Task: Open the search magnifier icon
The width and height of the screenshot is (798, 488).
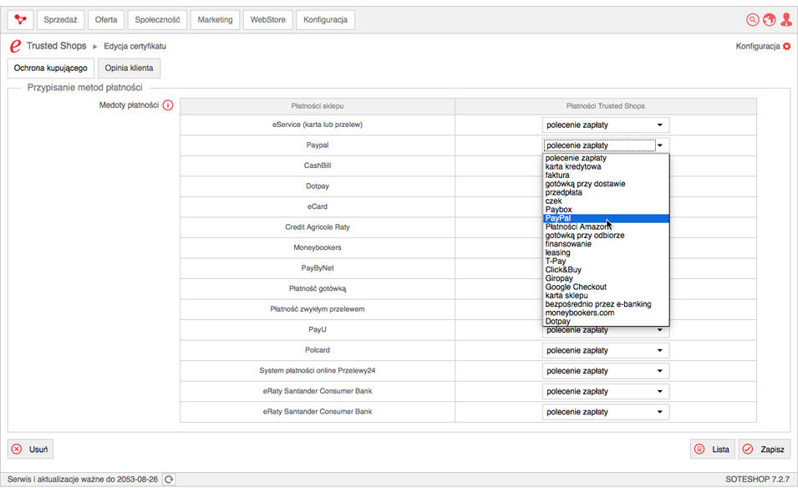Action: [752, 20]
